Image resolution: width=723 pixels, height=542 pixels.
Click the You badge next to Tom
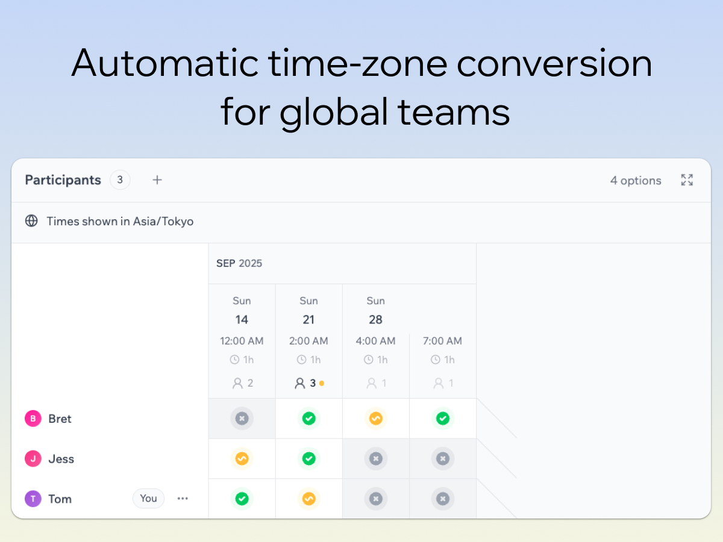[148, 498]
